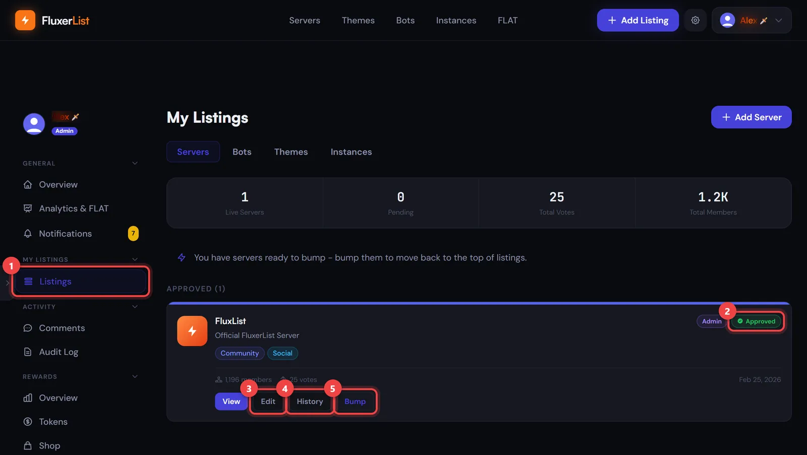Click the Approved status badge
Image resolution: width=807 pixels, height=455 pixels.
click(x=756, y=321)
